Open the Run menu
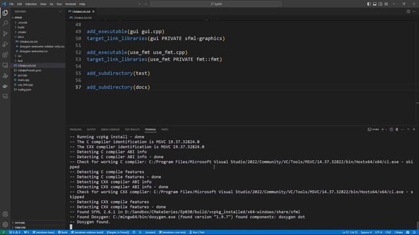Image resolution: width=419 pixels, height=235 pixels. (59, 4)
